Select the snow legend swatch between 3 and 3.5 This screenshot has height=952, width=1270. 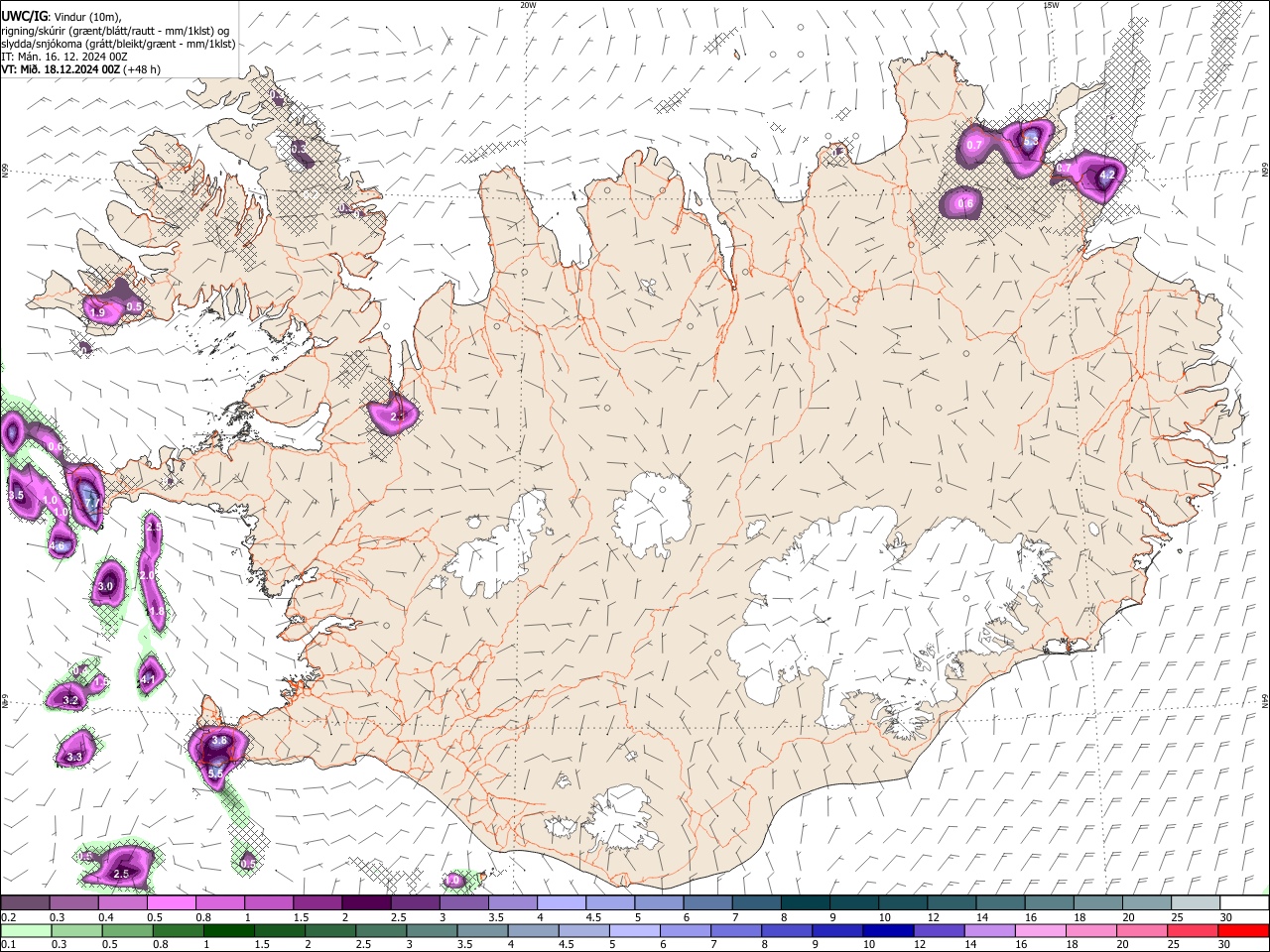click(464, 903)
